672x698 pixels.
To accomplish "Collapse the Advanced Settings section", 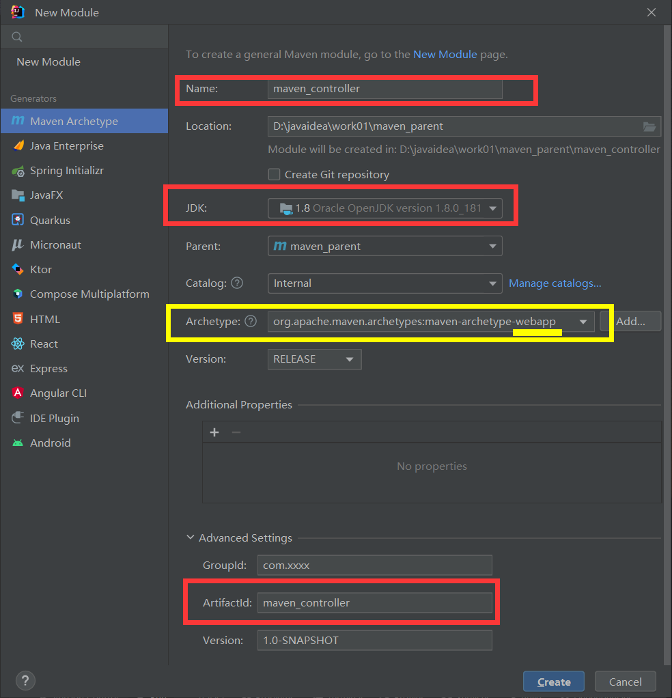I will [x=191, y=538].
